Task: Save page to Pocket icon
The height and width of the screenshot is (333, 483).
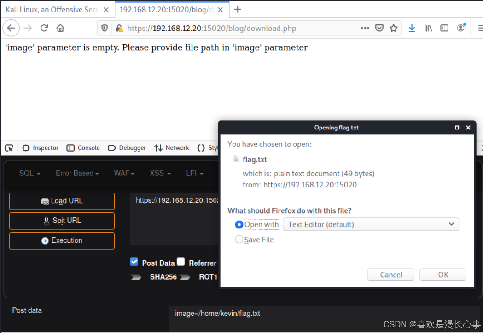Action: (379, 28)
